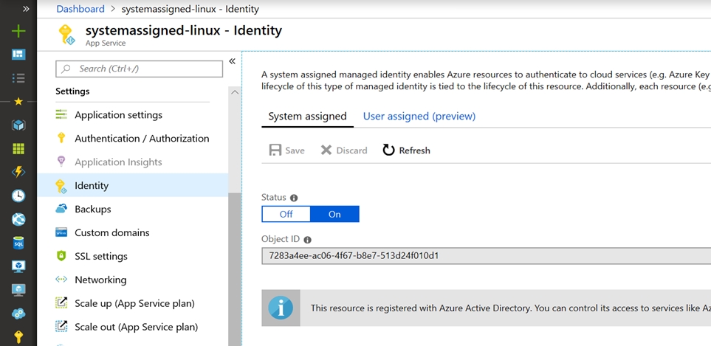Select the System assigned tab
The width and height of the screenshot is (711, 346).
click(307, 117)
